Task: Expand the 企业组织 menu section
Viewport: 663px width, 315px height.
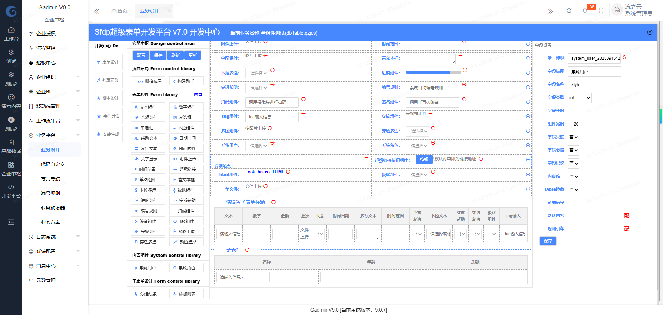Action: [x=55, y=77]
